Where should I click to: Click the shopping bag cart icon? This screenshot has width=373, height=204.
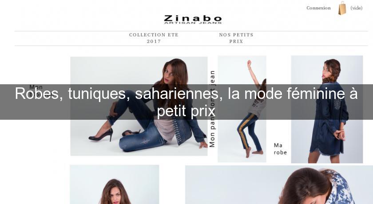tap(342, 8)
